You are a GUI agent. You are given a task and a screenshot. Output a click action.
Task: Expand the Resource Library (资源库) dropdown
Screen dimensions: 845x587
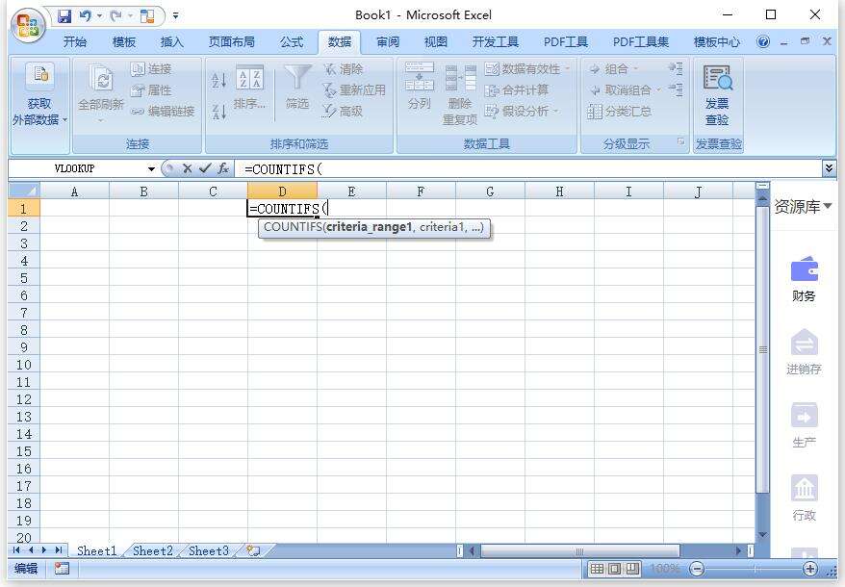(828, 205)
